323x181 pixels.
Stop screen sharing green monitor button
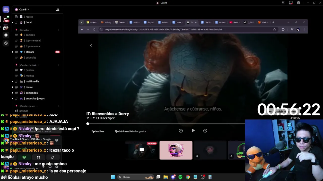(24, 157)
